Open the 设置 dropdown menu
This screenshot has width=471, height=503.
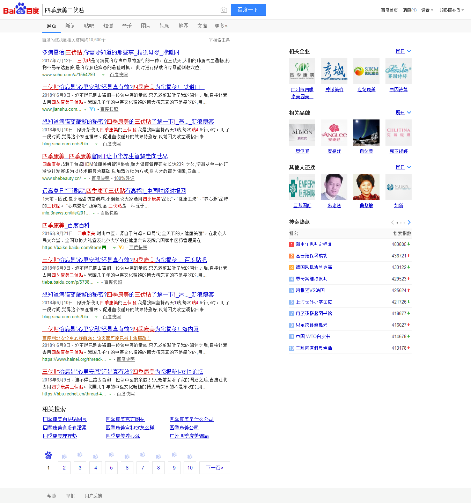427,10
